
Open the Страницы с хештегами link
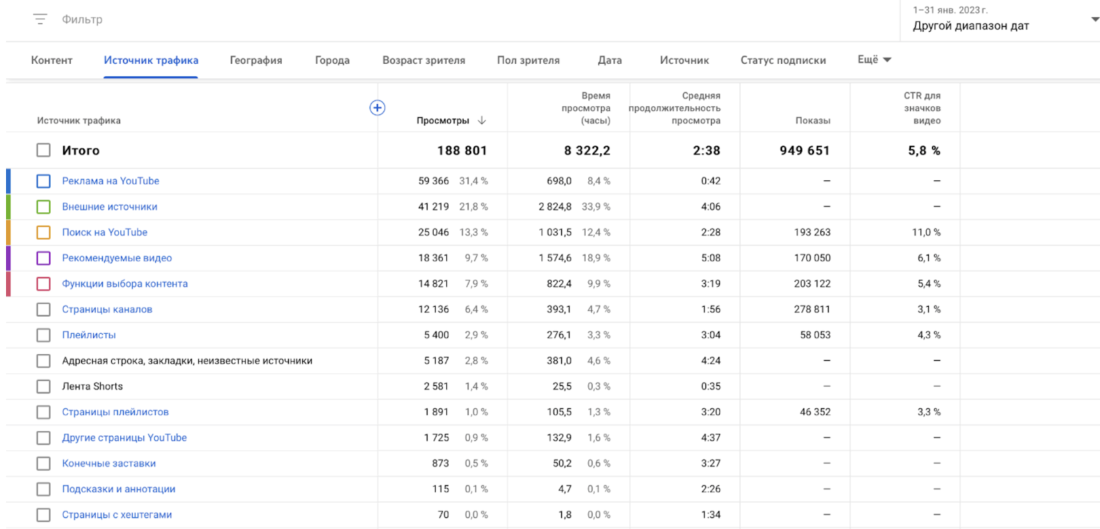click(117, 515)
